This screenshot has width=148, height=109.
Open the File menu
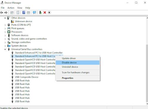point(3,8)
